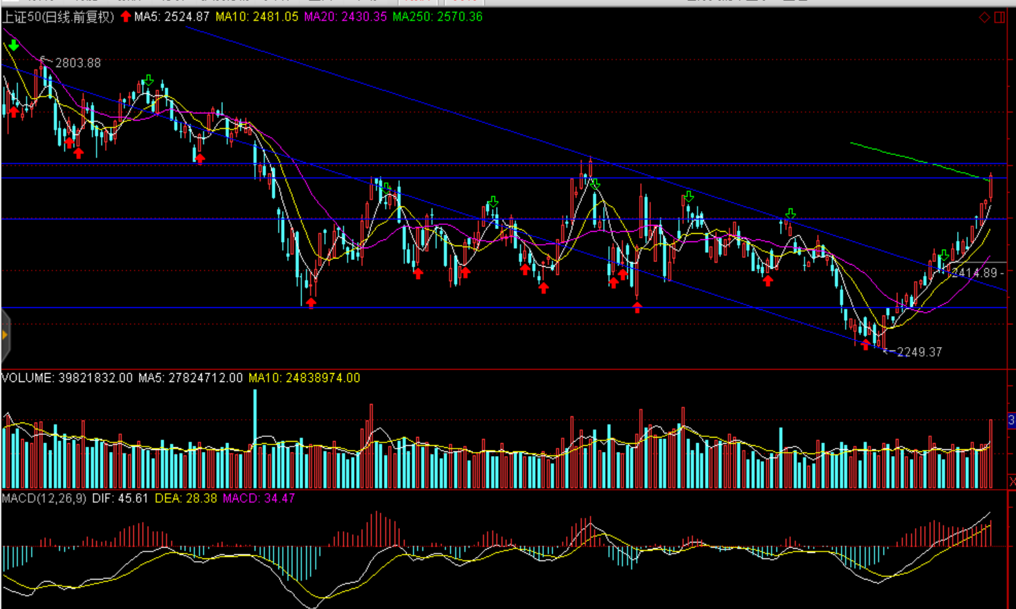The width and height of the screenshot is (1016, 609).
Task: Click the tallest cyan volume bar
Action: pyautogui.click(x=255, y=439)
